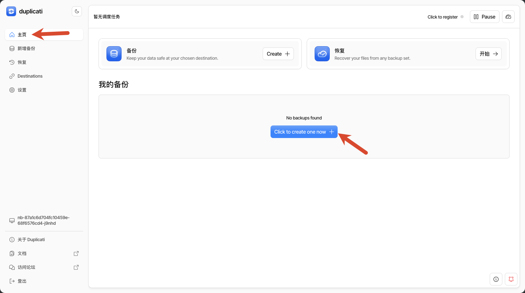Click the Keep your data safe description text
525x293 pixels.
pos(172,58)
